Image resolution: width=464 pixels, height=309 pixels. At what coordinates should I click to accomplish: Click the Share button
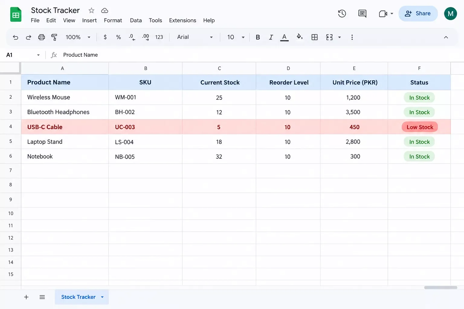(418, 14)
